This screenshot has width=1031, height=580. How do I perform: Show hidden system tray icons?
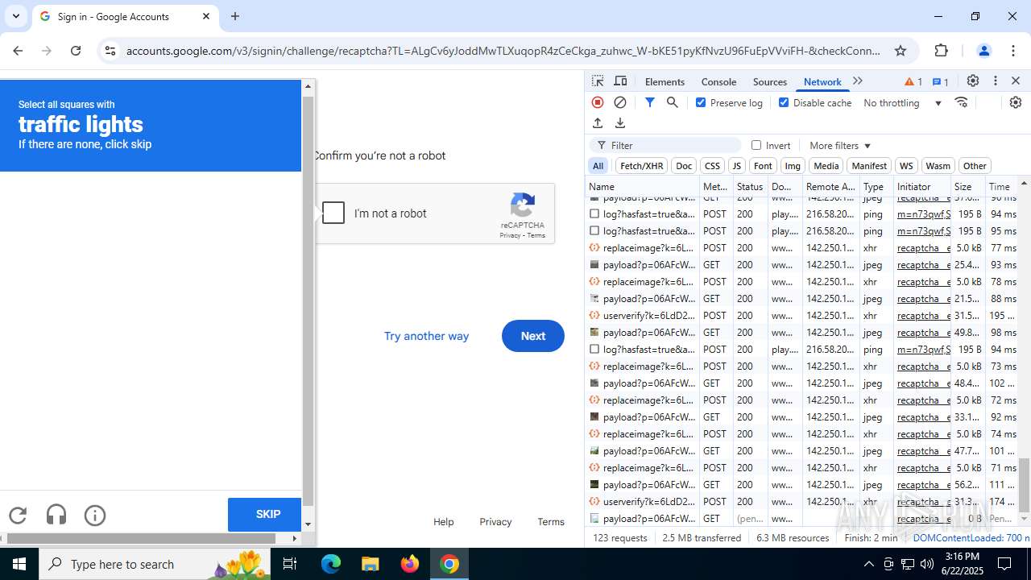tap(868, 564)
